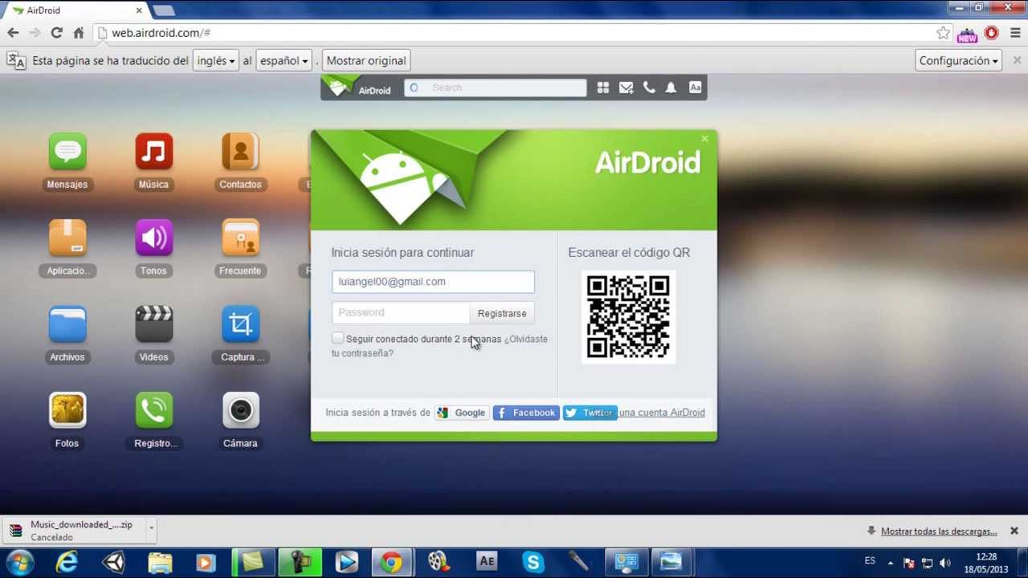Close the translate bar

click(1017, 60)
